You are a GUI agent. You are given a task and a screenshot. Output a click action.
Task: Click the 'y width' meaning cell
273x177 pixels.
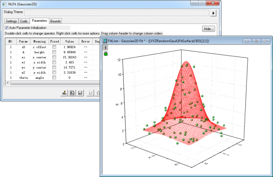click(x=40, y=72)
